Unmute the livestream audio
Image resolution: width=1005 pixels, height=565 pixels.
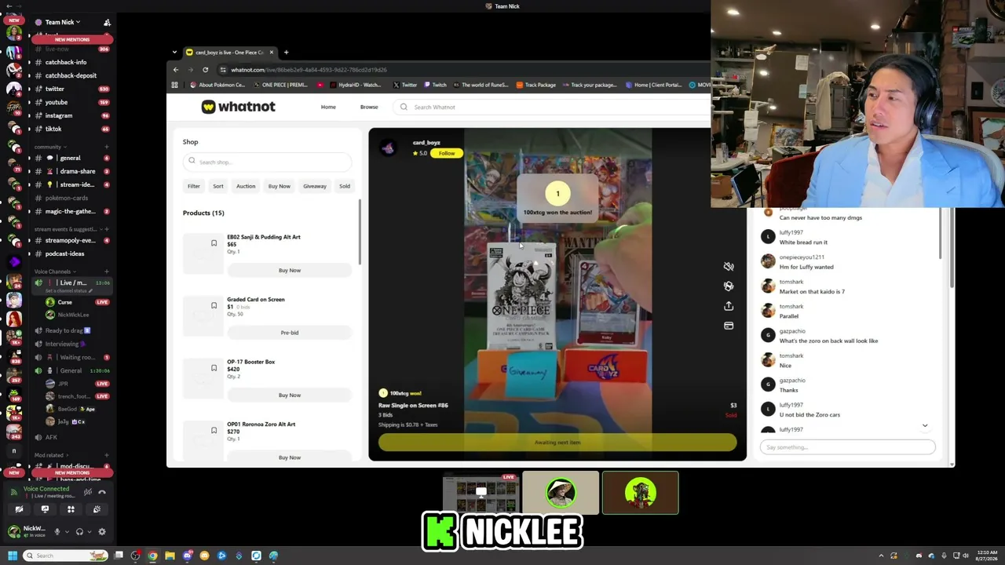coord(729,266)
